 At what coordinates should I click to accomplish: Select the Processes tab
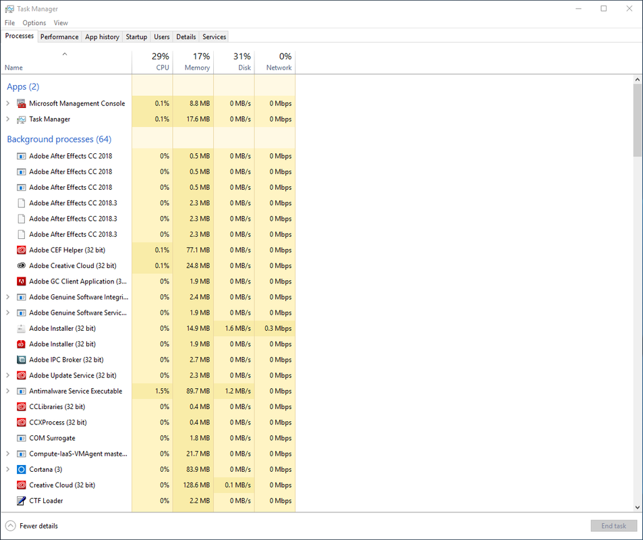[20, 36]
